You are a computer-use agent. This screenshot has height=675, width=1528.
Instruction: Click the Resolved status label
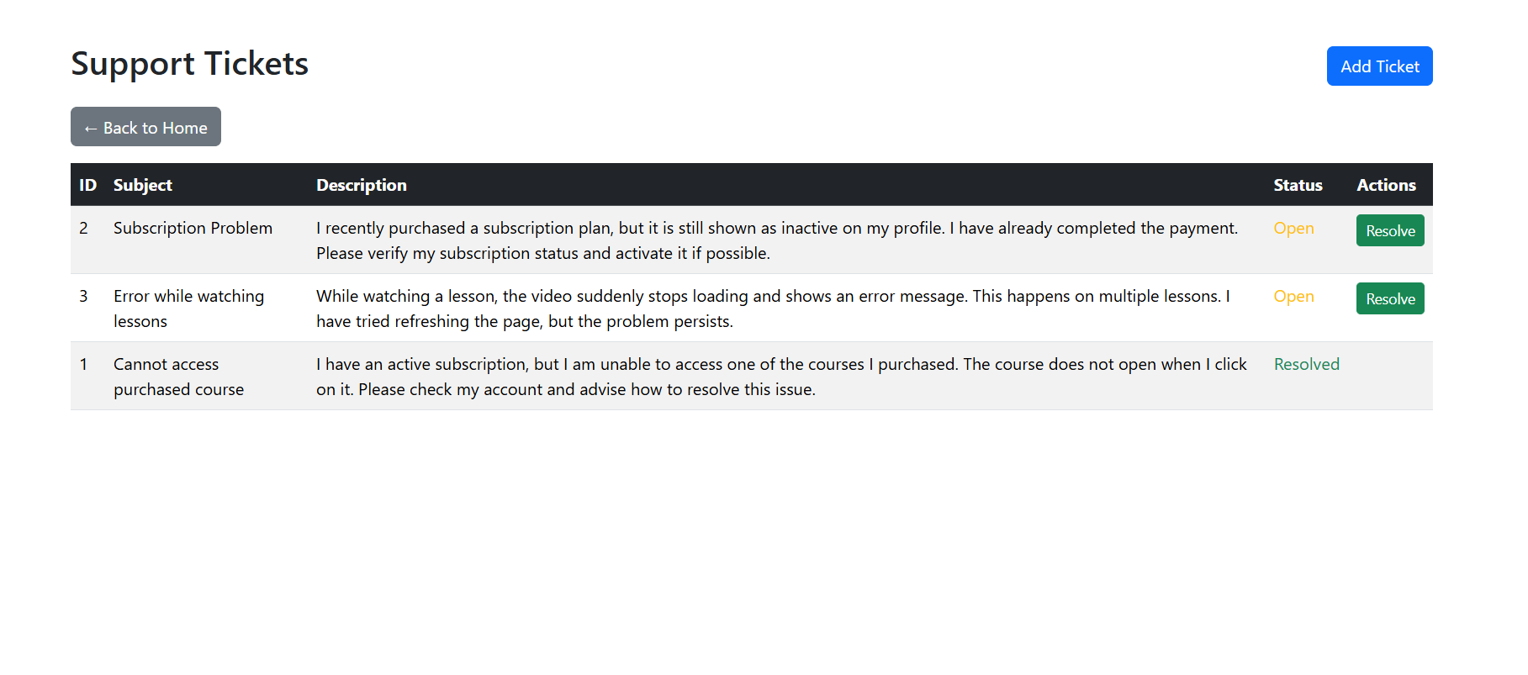[1305, 365]
